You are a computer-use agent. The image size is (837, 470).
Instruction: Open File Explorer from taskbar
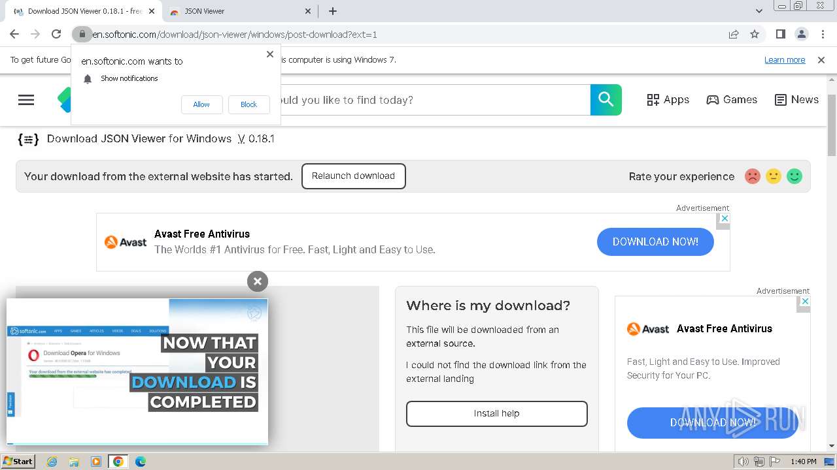click(74, 462)
